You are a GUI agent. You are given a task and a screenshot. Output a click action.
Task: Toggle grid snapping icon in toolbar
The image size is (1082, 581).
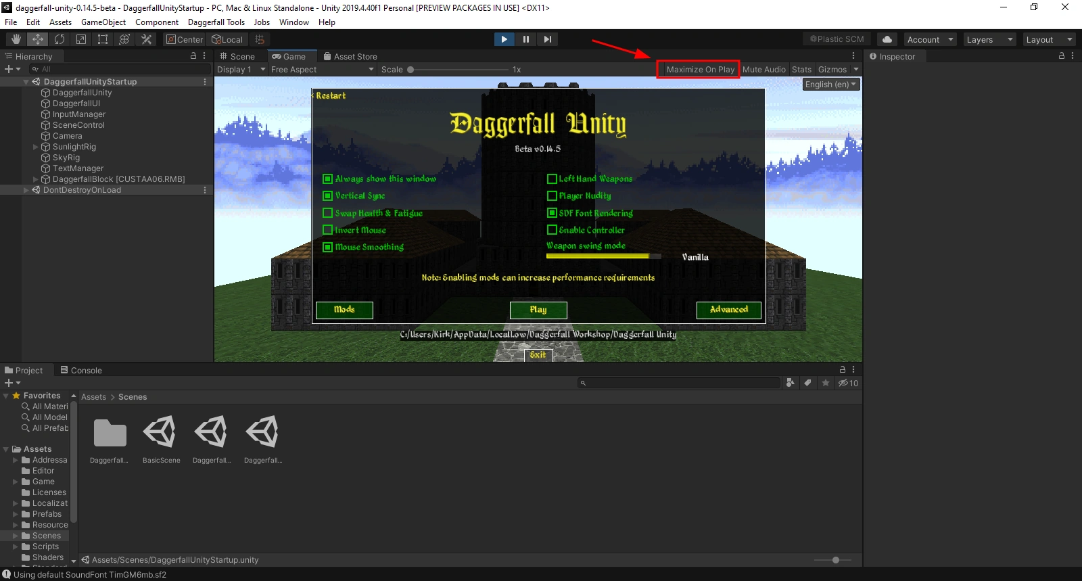260,39
